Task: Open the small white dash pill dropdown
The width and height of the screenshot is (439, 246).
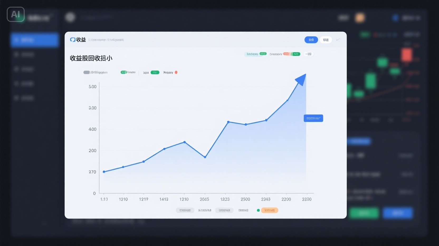Action: pos(308,54)
